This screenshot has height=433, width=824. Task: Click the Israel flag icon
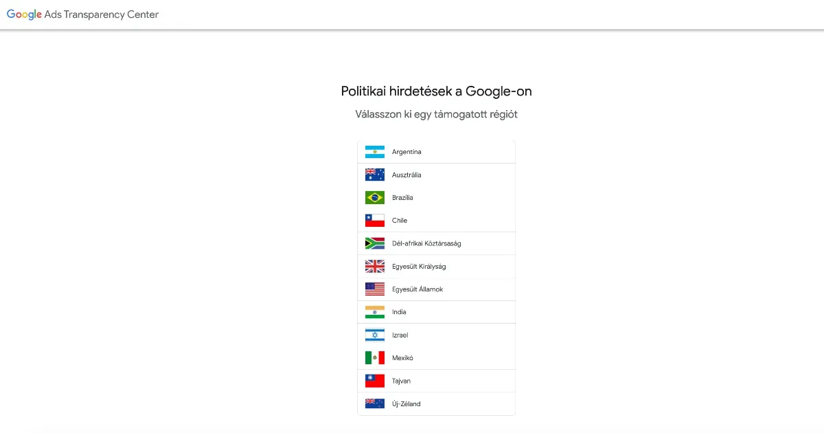pos(374,335)
